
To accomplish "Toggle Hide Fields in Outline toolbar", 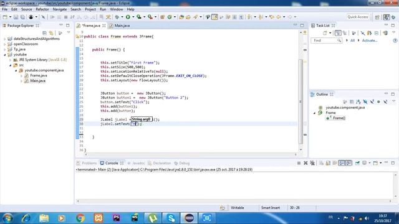I will click(365, 101).
